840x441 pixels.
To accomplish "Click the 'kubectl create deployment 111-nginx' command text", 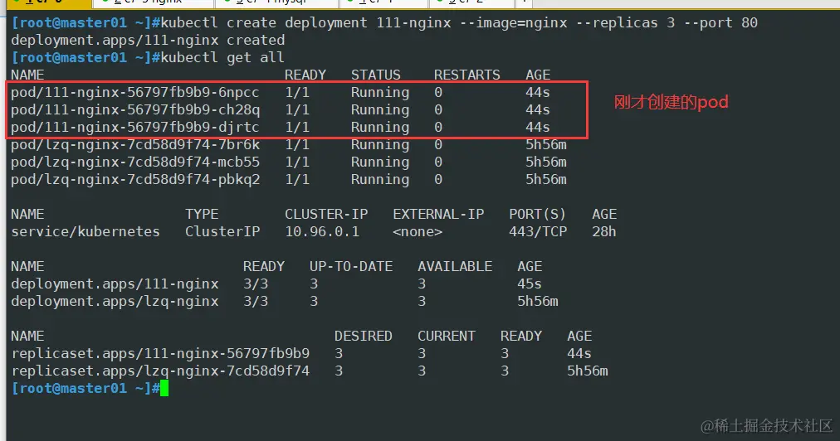I will coord(305,23).
